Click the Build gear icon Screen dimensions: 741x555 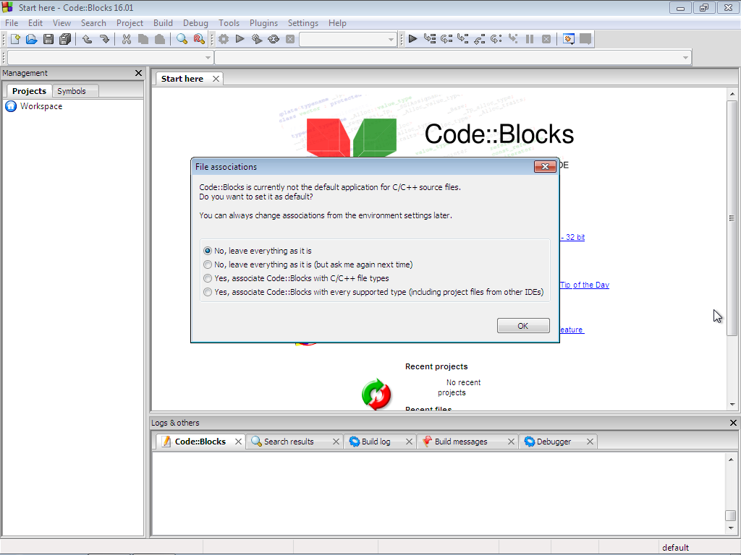pyautogui.click(x=224, y=39)
